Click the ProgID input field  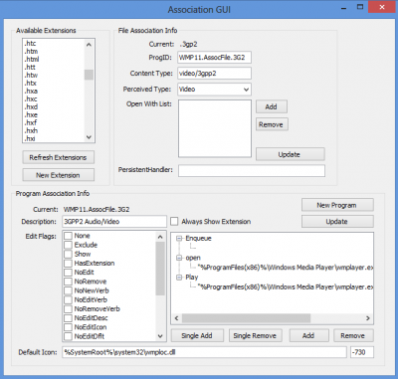(x=214, y=58)
